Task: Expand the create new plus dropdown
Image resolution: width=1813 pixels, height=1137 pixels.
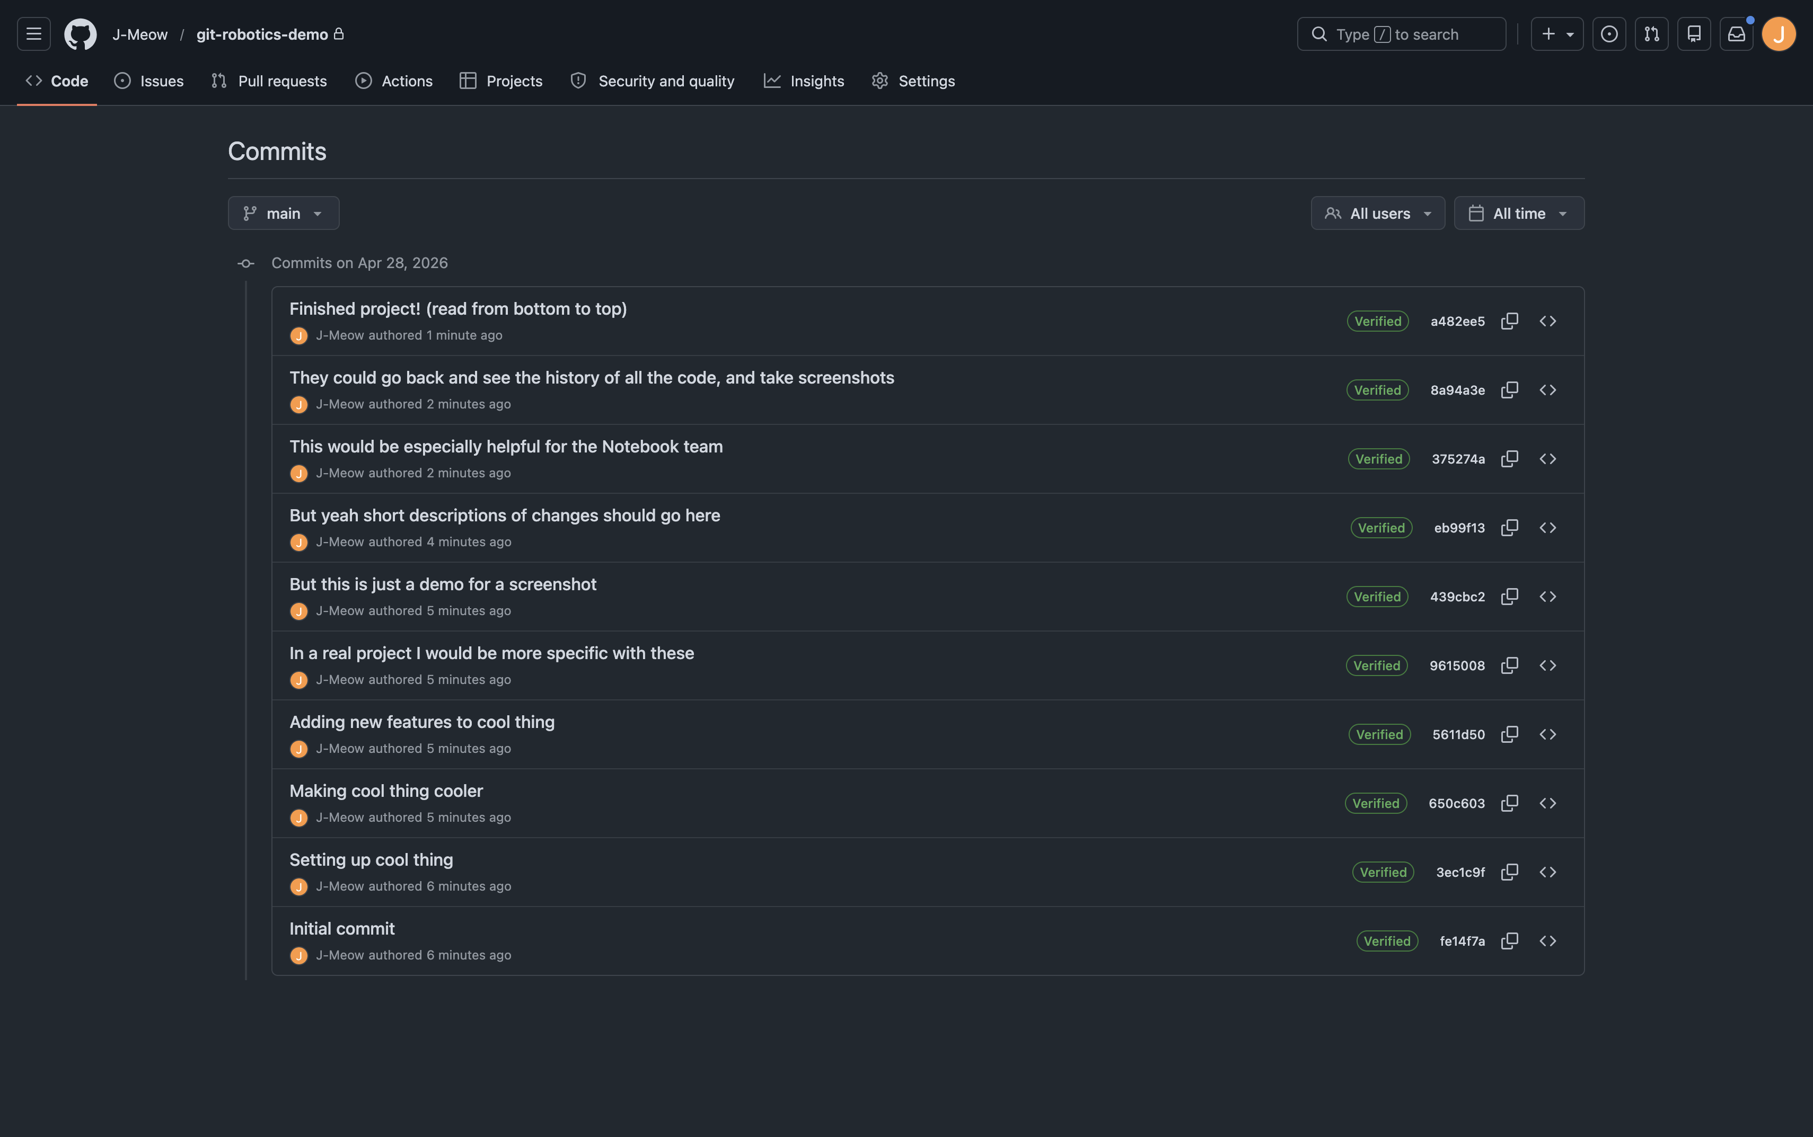Action: pos(1556,34)
